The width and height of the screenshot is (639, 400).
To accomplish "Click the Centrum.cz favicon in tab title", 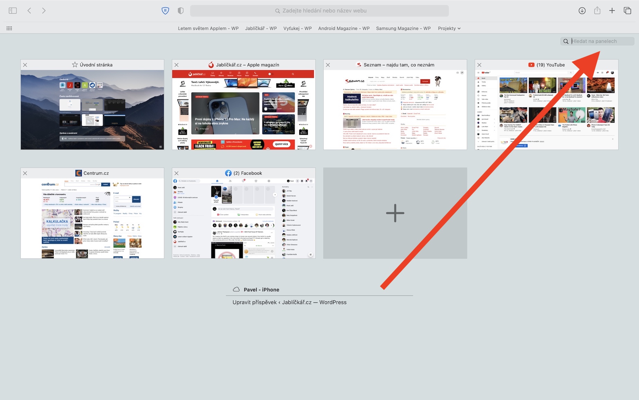I will (78, 173).
